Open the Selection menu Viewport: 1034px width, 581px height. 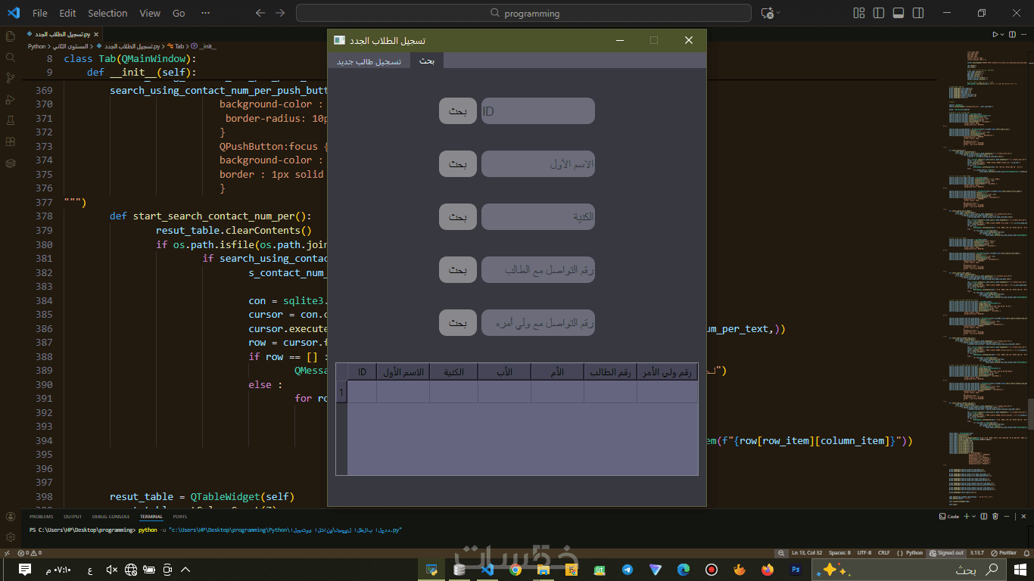point(107,13)
